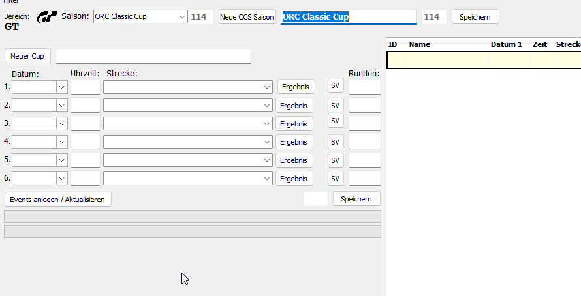This screenshot has width=581, height=296.
Task: Click the Gran Turismo logo icon
Action: 47,16
